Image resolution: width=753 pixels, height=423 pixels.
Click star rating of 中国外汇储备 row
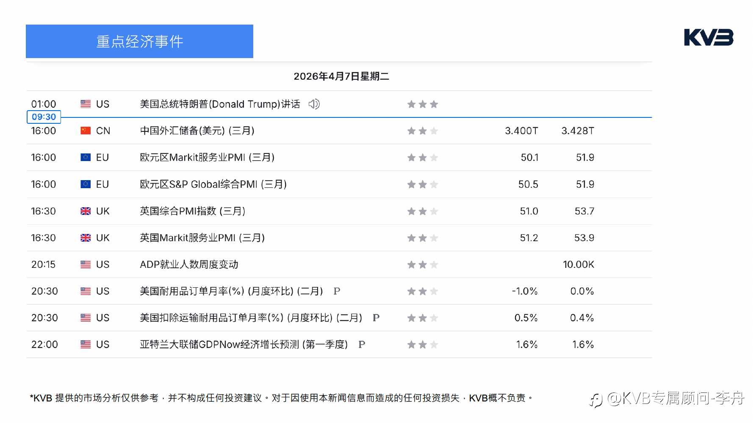pos(422,131)
